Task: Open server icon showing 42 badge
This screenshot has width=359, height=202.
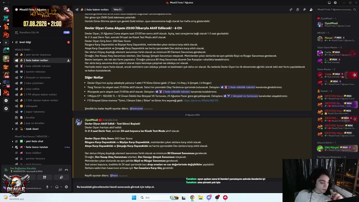Action: click(6, 83)
